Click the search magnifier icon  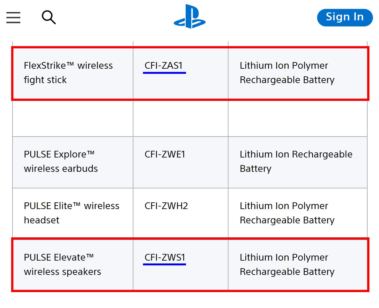[x=49, y=17]
